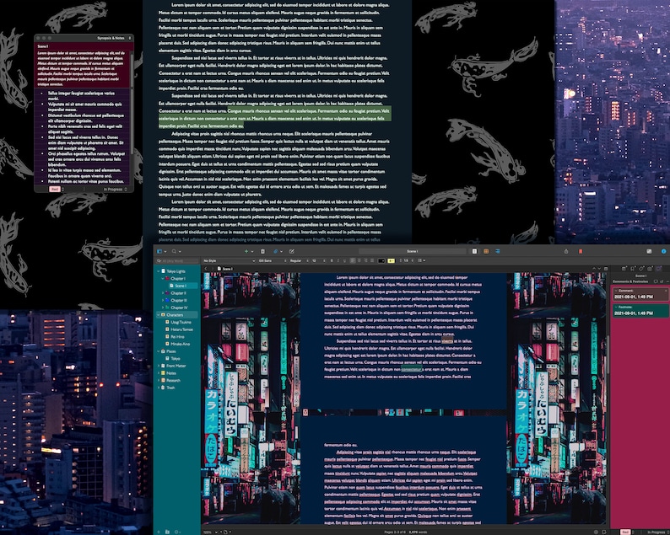This screenshot has height=535, width=670.
Task: Open the View sidebar icon in Scrivener toolbar
Action: click(x=159, y=252)
